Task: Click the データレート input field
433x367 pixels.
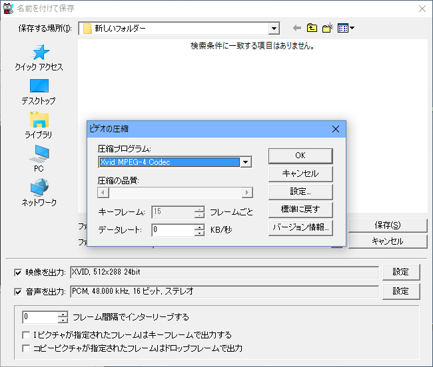Action: pos(173,230)
